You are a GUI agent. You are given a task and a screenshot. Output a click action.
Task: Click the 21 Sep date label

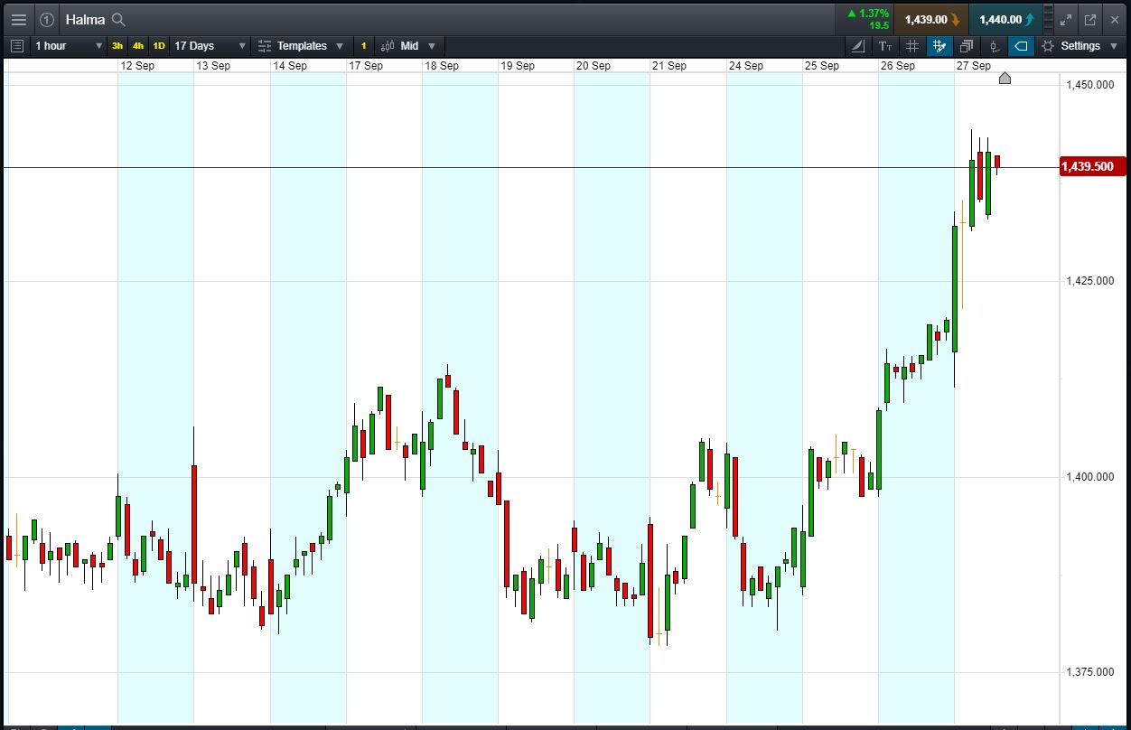pyautogui.click(x=669, y=66)
